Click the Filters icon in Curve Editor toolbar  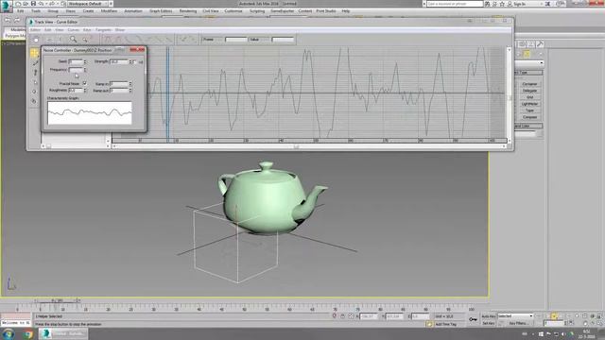tap(36, 40)
